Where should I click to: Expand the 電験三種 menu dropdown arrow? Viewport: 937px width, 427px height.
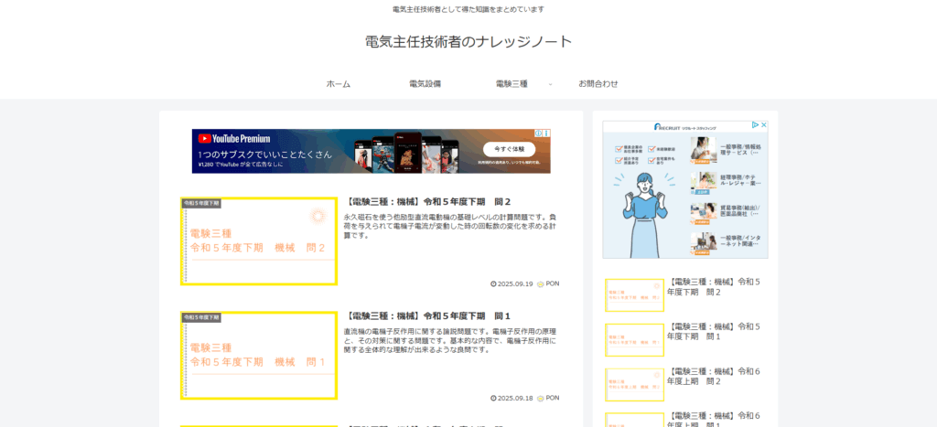pos(550,84)
